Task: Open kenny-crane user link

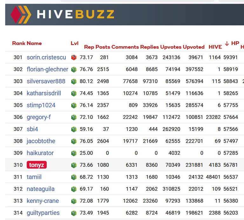Action: click(x=43, y=201)
